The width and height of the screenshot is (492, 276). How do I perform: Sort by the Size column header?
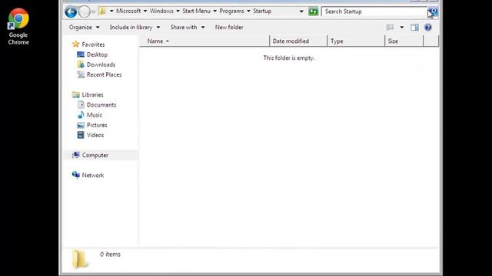coord(404,41)
